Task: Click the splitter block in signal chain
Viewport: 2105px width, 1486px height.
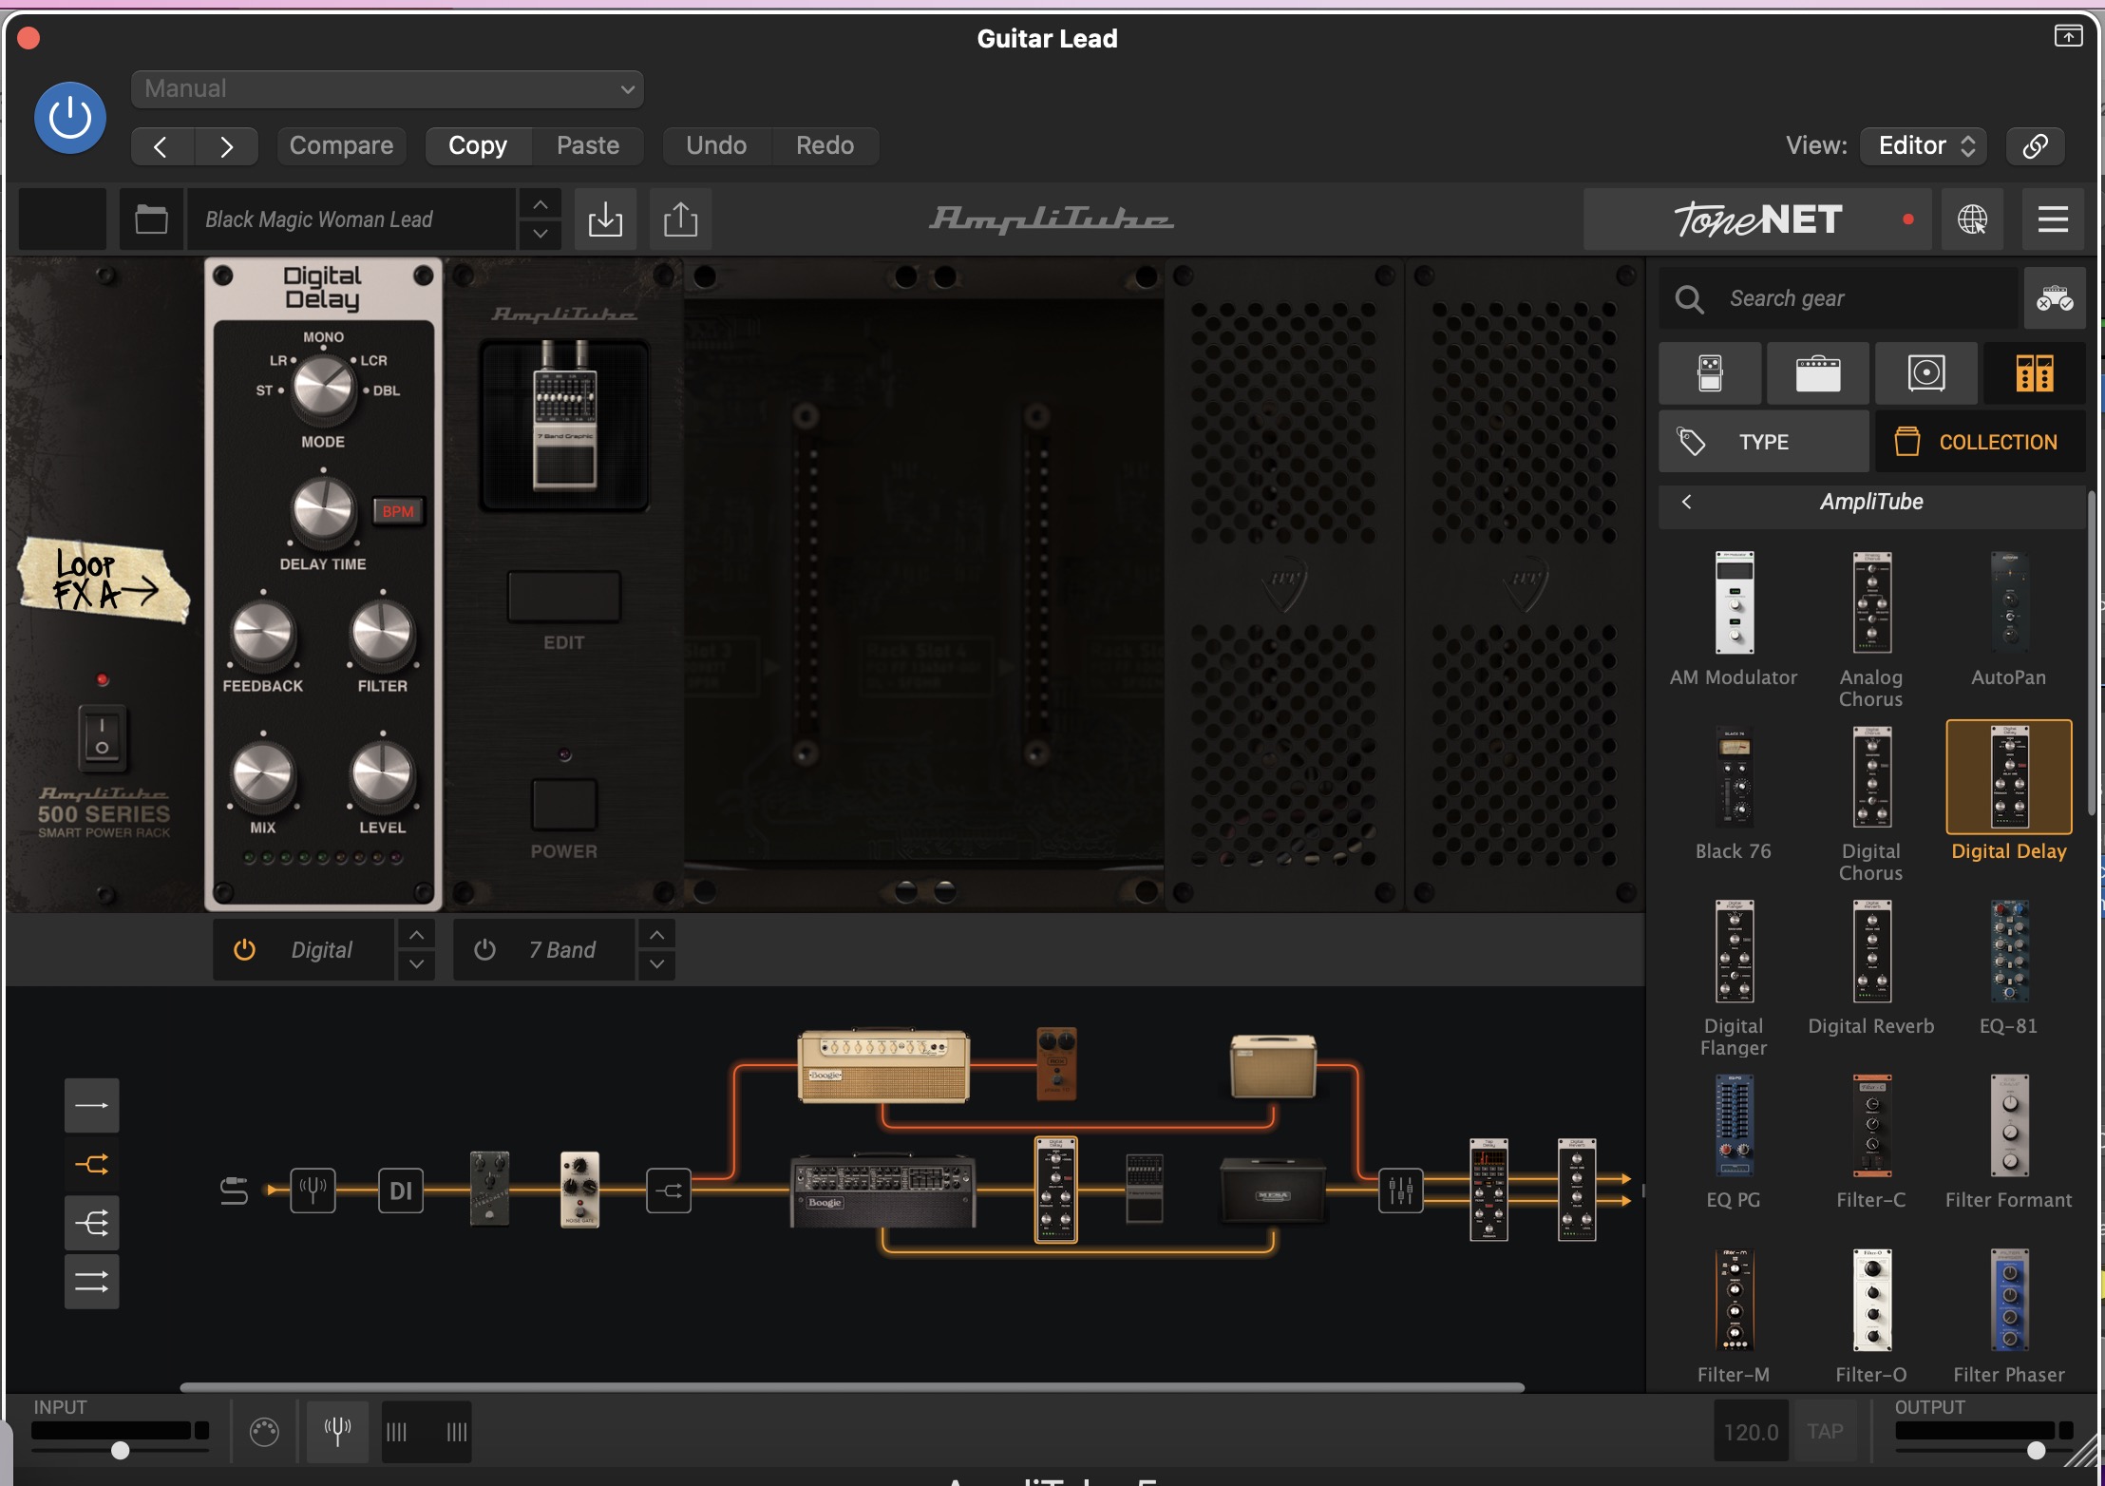Action: tap(669, 1190)
